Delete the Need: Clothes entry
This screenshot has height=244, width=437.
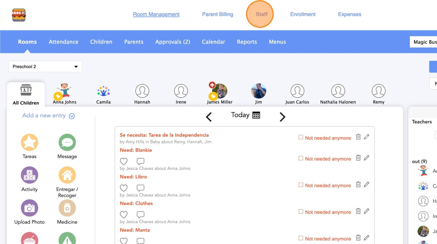pyautogui.click(x=358, y=211)
